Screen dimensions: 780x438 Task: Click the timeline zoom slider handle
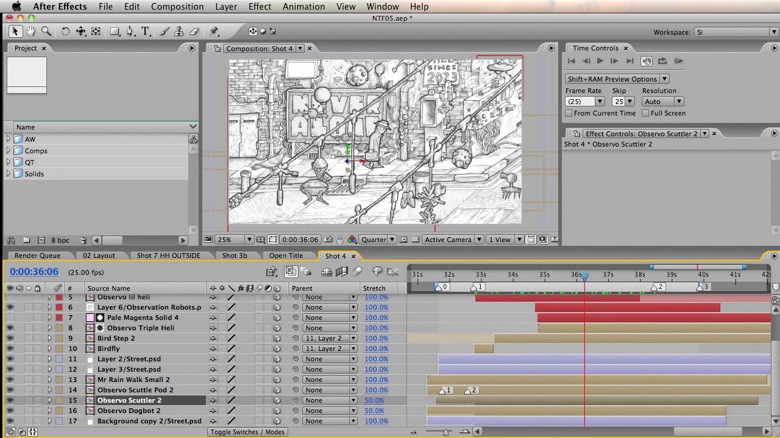click(446, 432)
